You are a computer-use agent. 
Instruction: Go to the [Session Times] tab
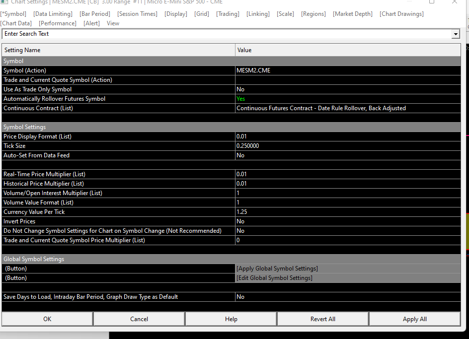tap(137, 14)
